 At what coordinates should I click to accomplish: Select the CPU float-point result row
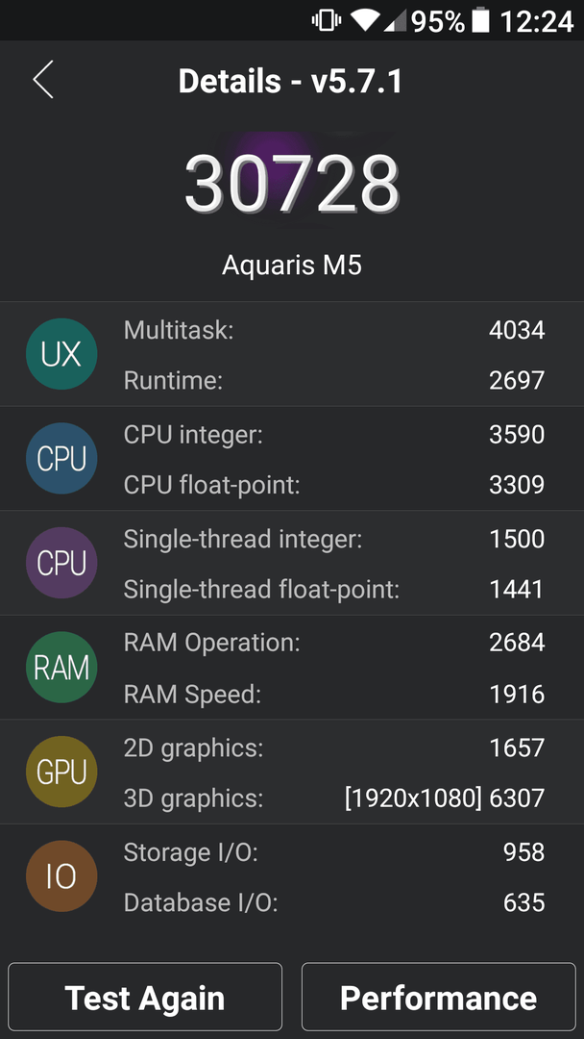coord(334,485)
